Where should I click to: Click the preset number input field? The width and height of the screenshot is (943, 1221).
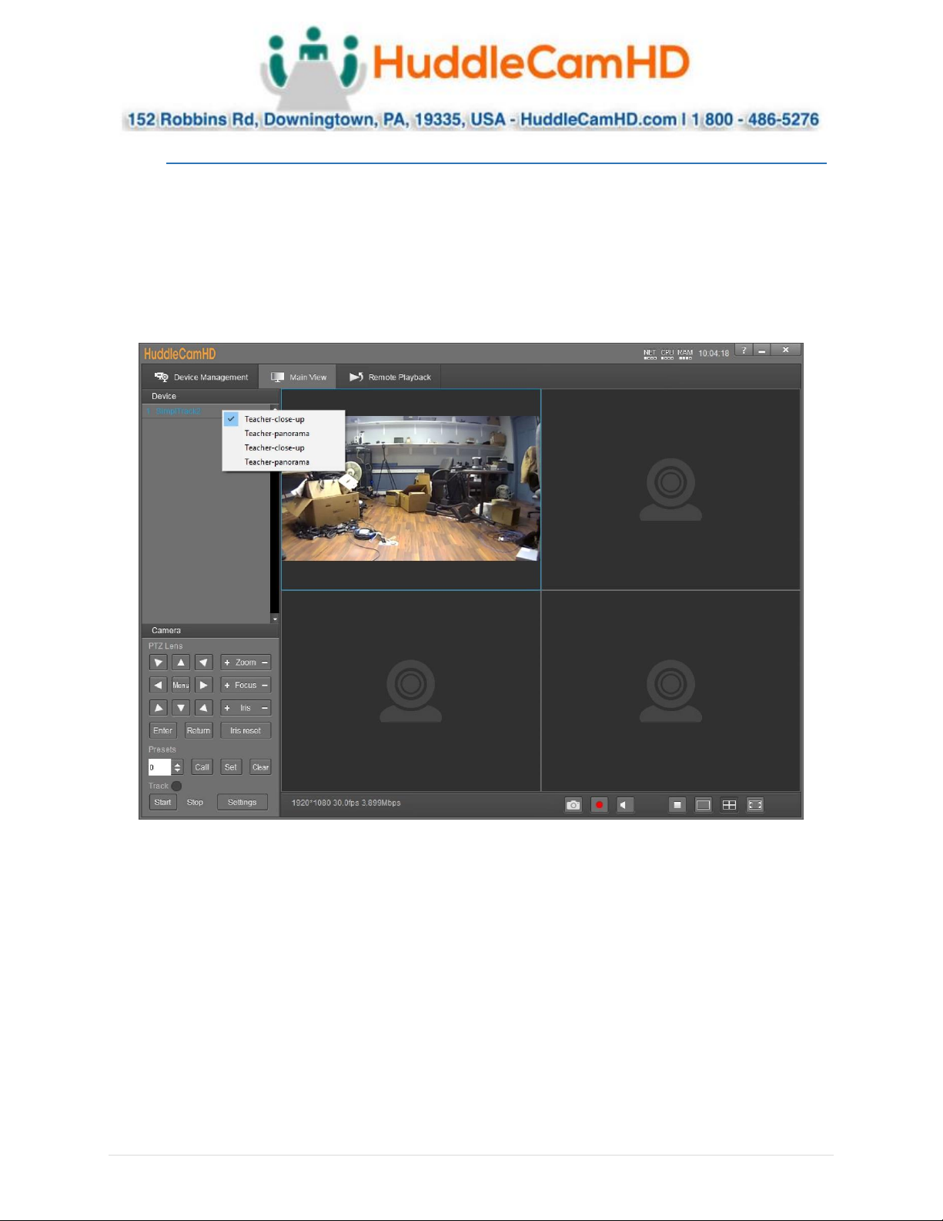(159, 767)
